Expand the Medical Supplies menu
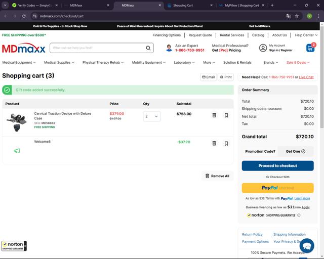 [59, 62]
